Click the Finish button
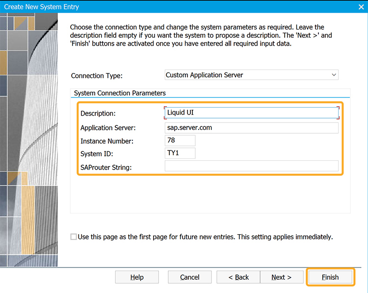Viewport: 368px width, 293px height. (330, 277)
